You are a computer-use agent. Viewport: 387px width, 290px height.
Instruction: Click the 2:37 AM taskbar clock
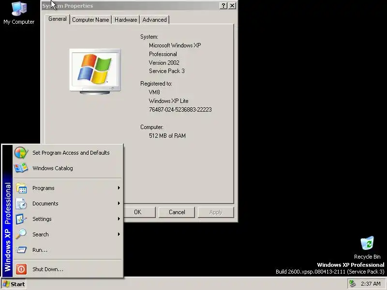[371, 284]
